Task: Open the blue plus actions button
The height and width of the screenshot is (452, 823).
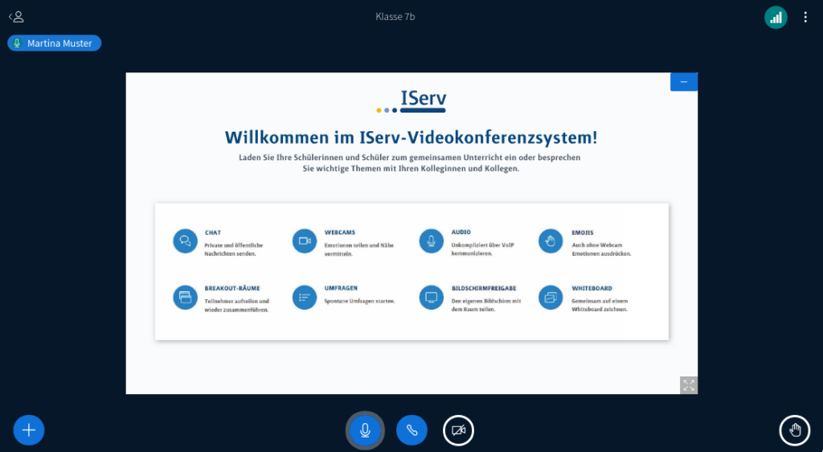Action: pyautogui.click(x=29, y=430)
